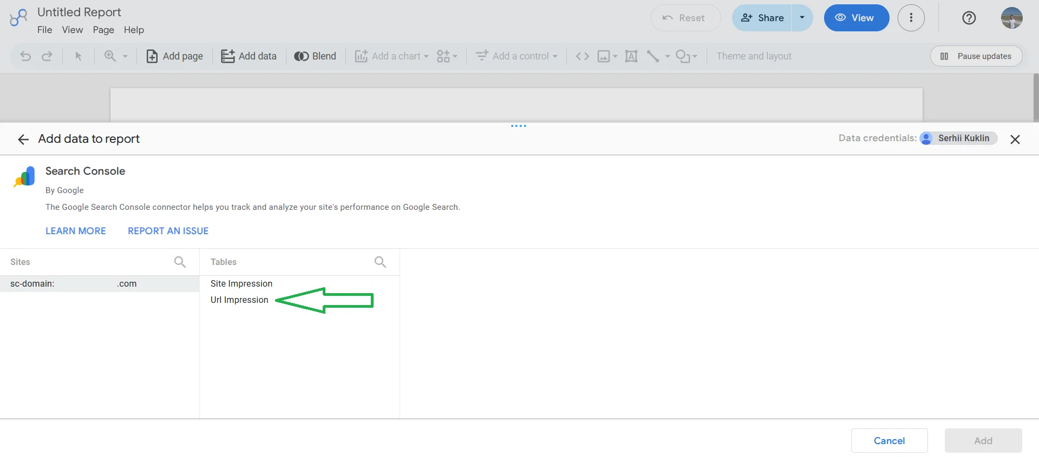This screenshot has width=1039, height=457.
Task: Click the page vertical scrollbar
Action: tap(1036, 97)
